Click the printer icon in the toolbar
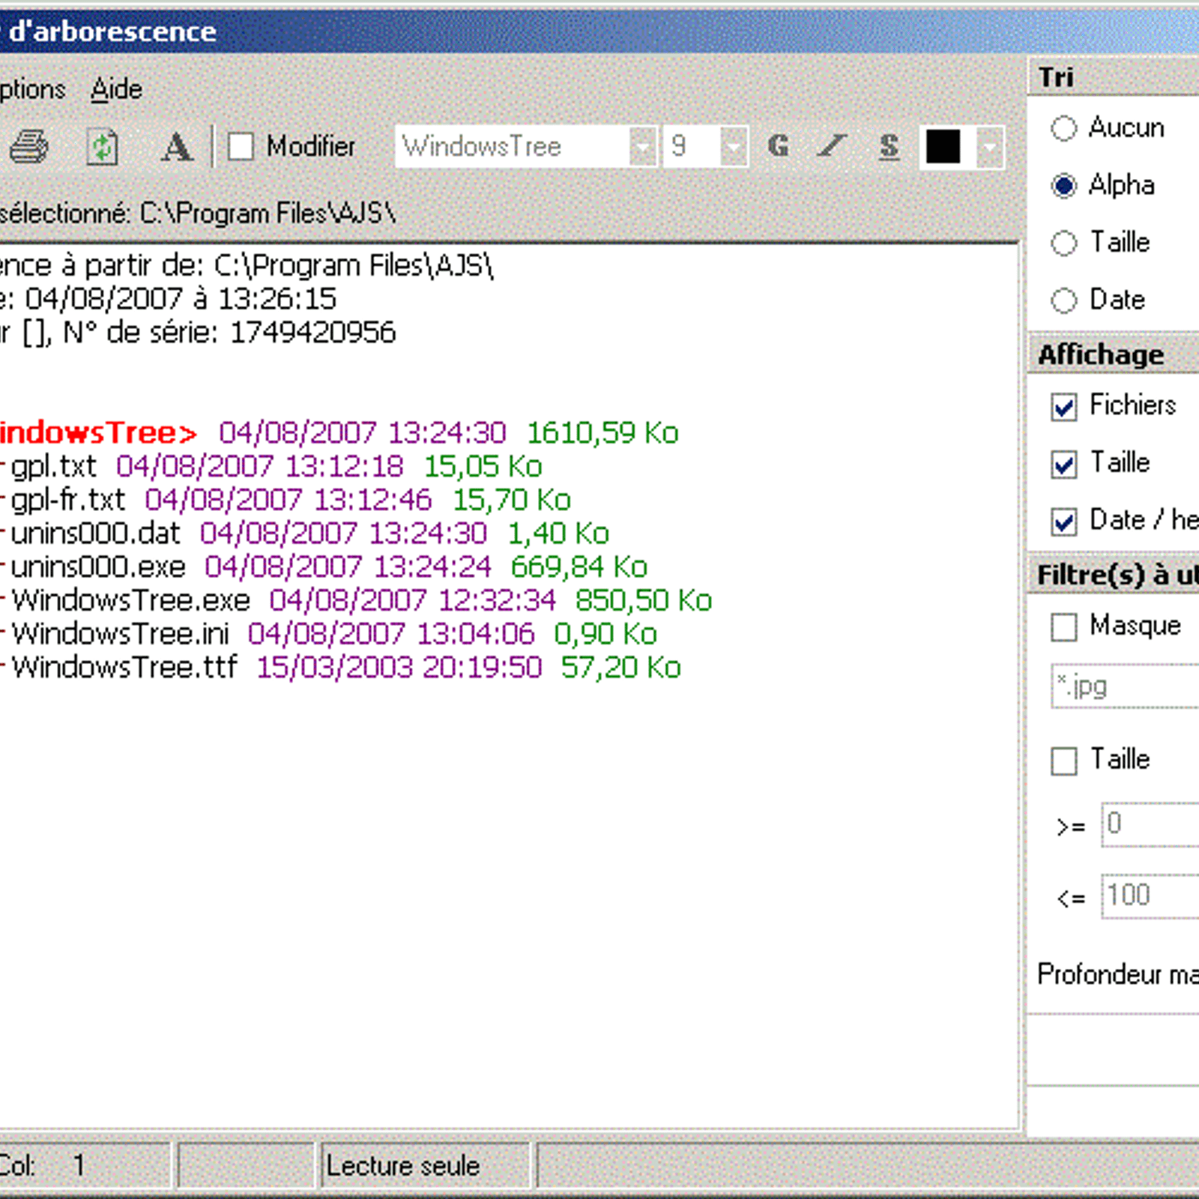The width and height of the screenshot is (1199, 1199). pos(29,146)
